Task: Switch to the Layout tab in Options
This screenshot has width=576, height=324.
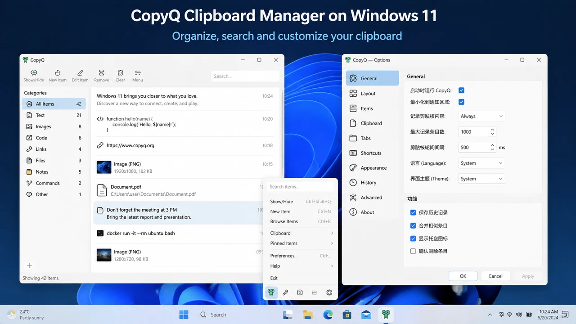Action: pos(373,94)
